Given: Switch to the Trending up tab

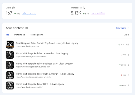Looking at the screenshot, I should (19, 35).
